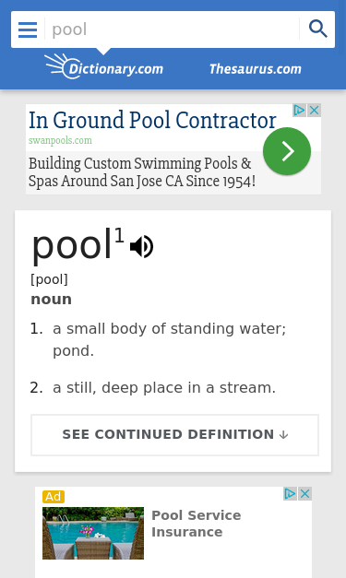The height and width of the screenshot is (578, 346).
Task: Click the yellow Ad badge label
Action: tap(54, 497)
